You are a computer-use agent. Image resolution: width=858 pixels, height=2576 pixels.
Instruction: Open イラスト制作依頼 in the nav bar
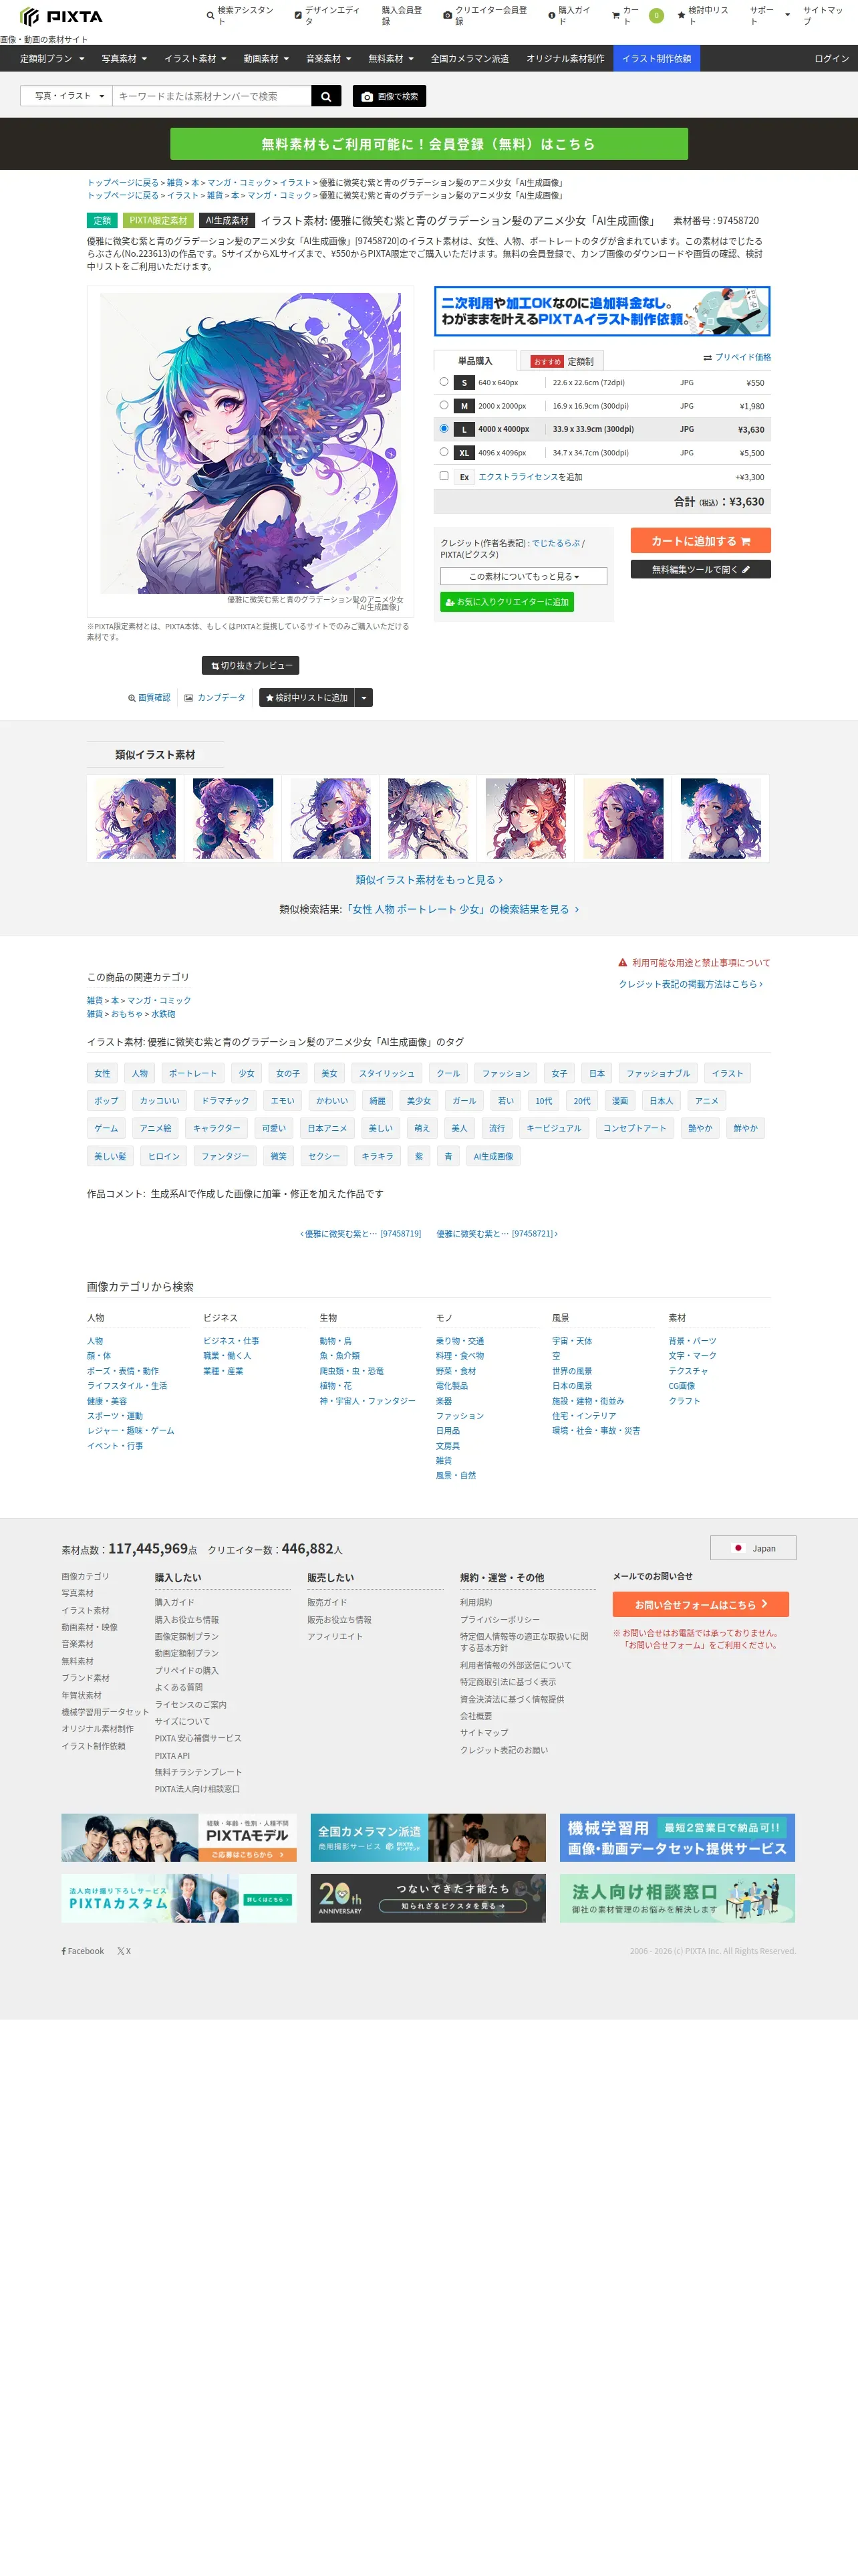click(656, 59)
